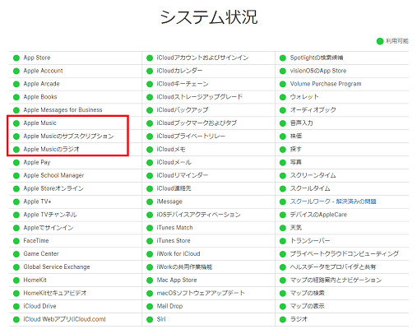Click the status dot for HomeKit
The width and height of the screenshot is (417, 329).
tap(16, 280)
